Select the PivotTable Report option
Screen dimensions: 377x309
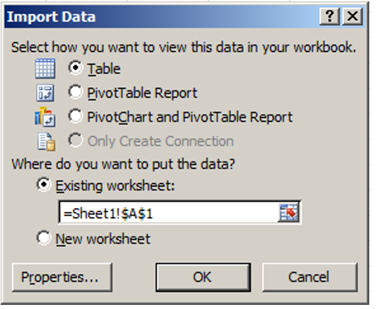(x=75, y=93)
